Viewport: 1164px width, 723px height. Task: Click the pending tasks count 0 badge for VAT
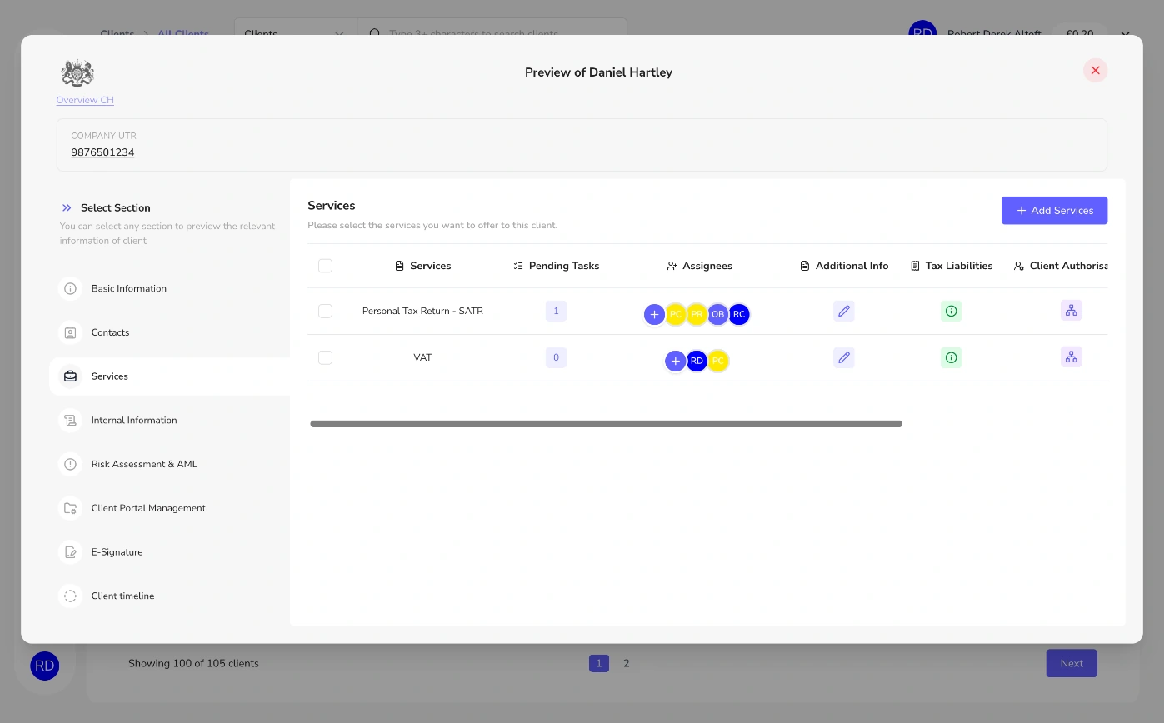tap(556, 357)
